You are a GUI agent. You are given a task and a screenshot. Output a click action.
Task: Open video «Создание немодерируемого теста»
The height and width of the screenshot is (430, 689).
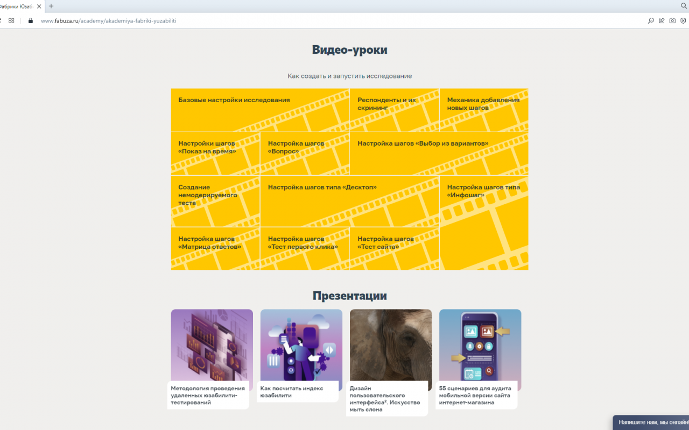[215, 201]
